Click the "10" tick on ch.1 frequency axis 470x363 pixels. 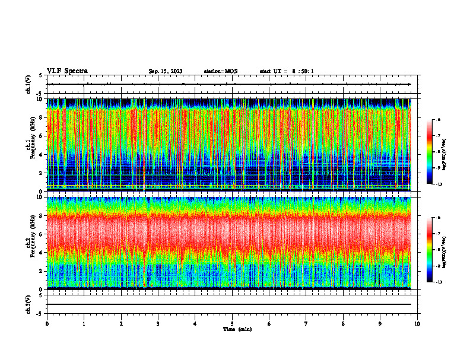pyautogui.click(x=40, y=99)
